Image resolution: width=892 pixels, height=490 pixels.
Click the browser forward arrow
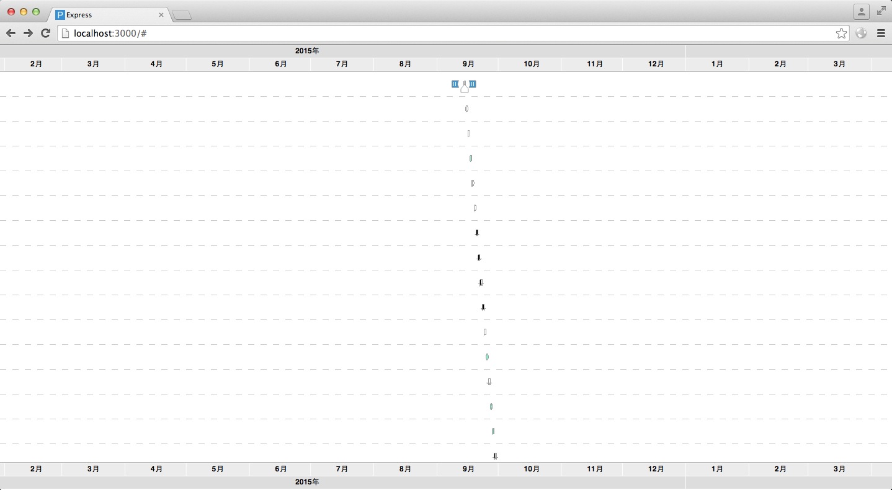click(x=28, y=33)
